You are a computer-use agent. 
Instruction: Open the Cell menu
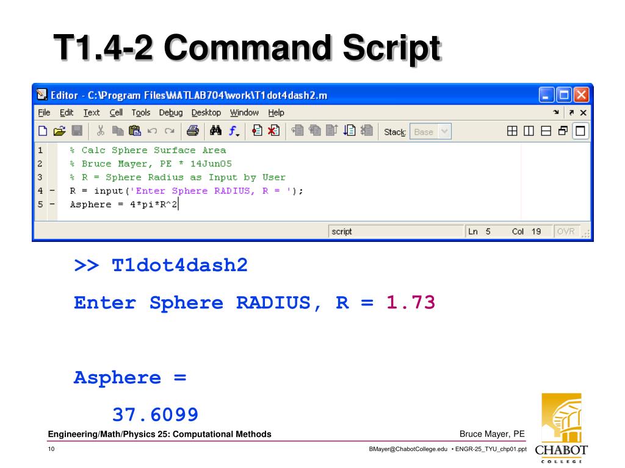[116, 113]
